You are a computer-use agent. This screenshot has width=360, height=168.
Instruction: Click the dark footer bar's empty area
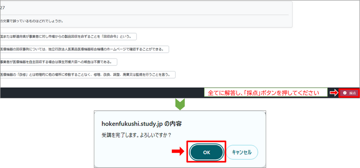[x=102, y=92]
